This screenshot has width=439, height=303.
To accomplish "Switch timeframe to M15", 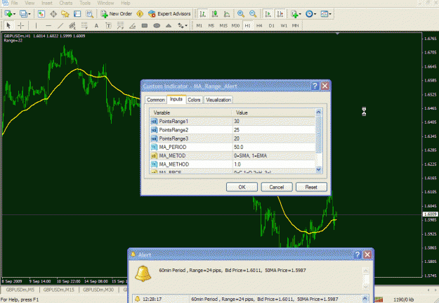I will 223,25.
